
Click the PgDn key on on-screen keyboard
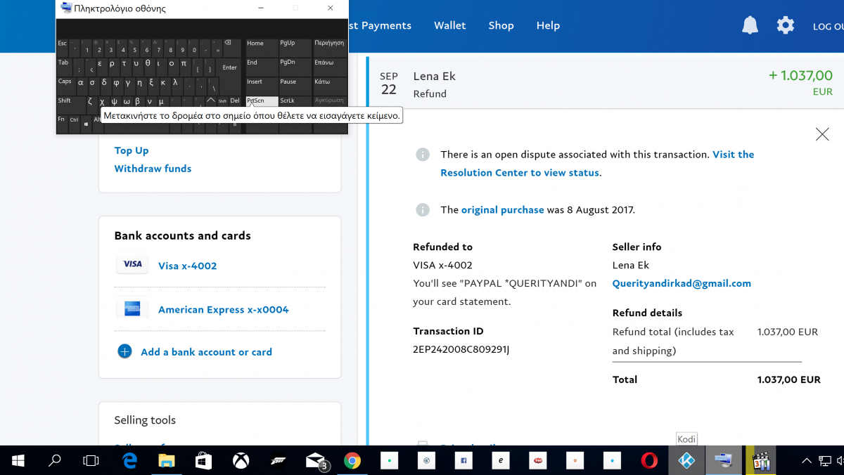(295, 67)
